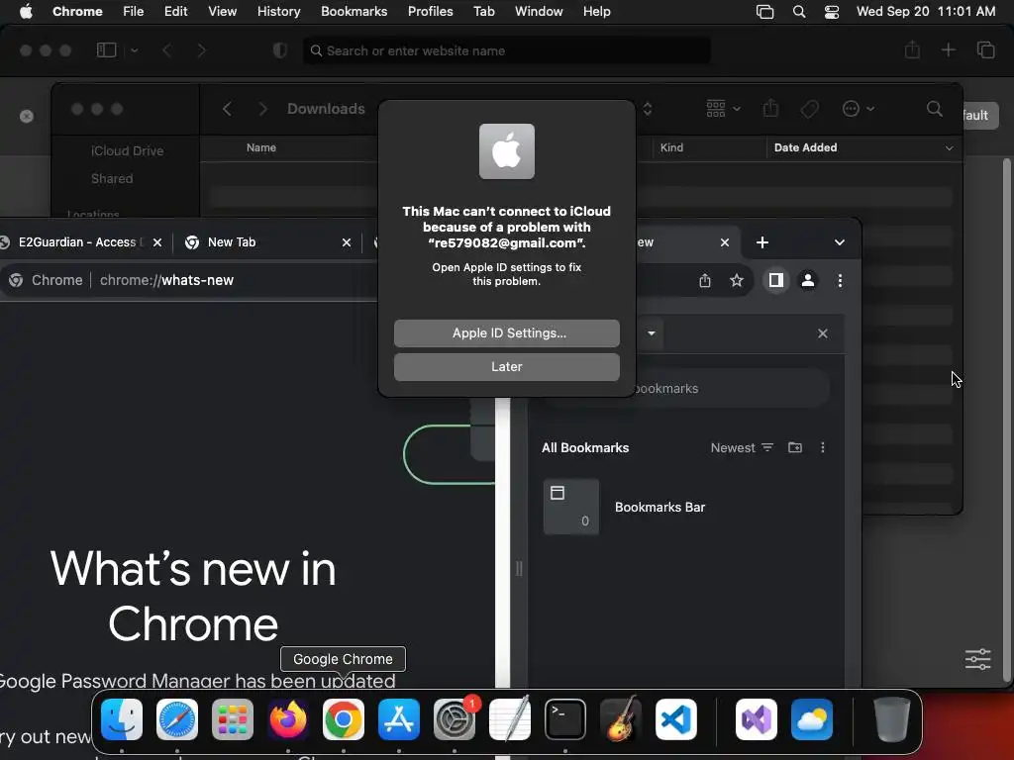This screenshot has height=760, width=1014.
Task: Open Terminal from the Dock
Action: [565, 719]
